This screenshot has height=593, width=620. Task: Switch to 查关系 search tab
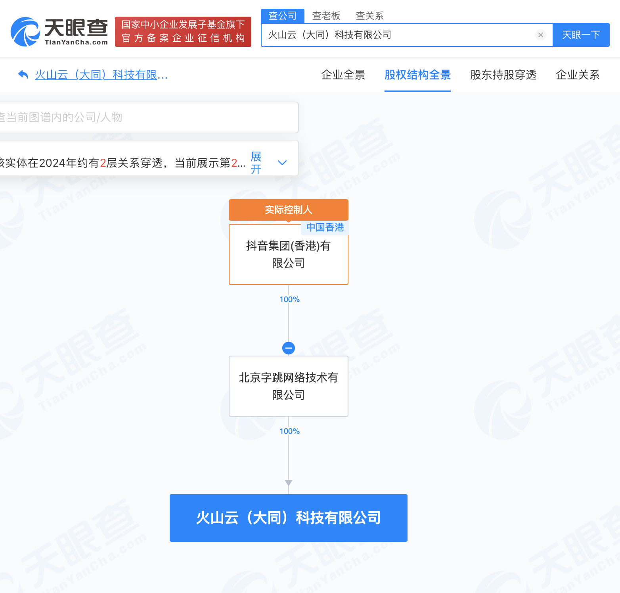(x=370, y=16)
